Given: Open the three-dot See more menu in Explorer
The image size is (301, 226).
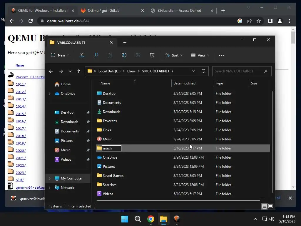Looking at the screenshot, I should (x=221, y=55).
